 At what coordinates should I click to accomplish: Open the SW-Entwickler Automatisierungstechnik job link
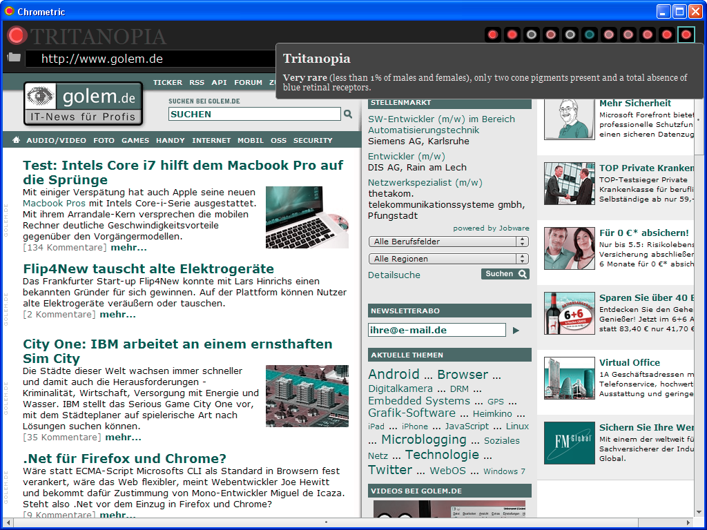441,124
